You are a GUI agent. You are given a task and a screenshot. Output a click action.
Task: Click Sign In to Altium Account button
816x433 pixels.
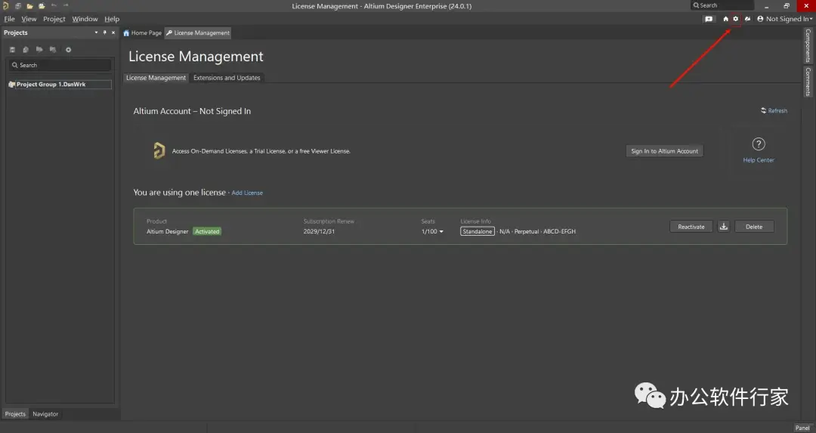click(x=665, y=151)
